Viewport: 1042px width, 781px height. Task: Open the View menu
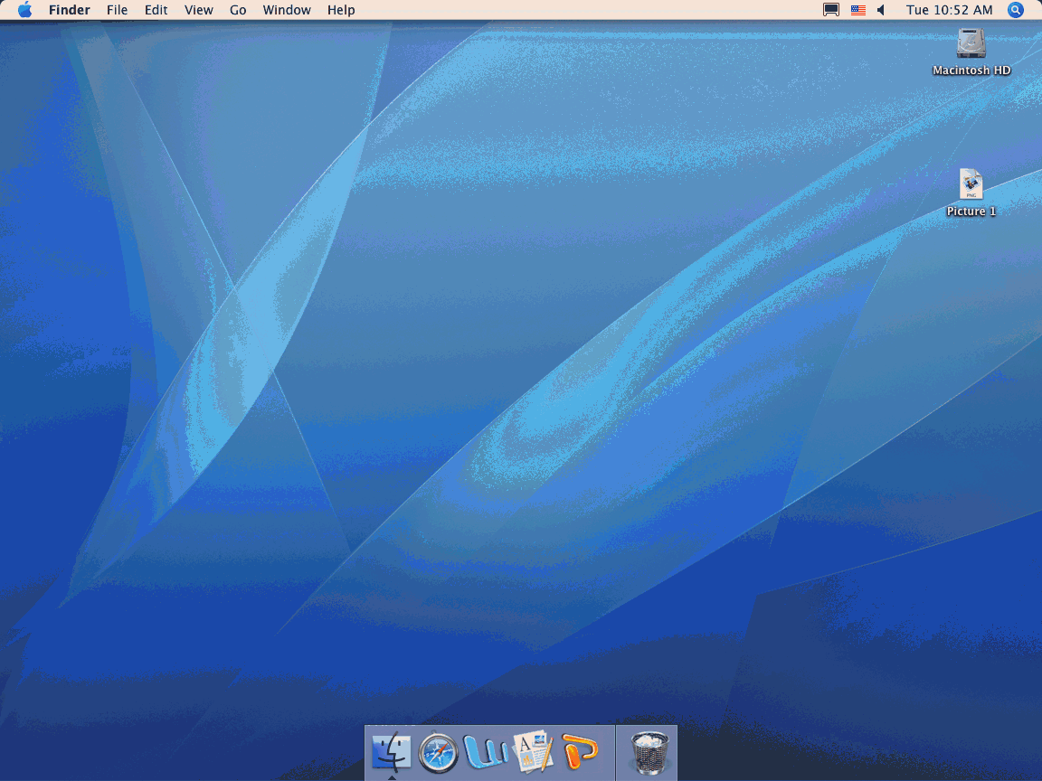click(198, 10)
